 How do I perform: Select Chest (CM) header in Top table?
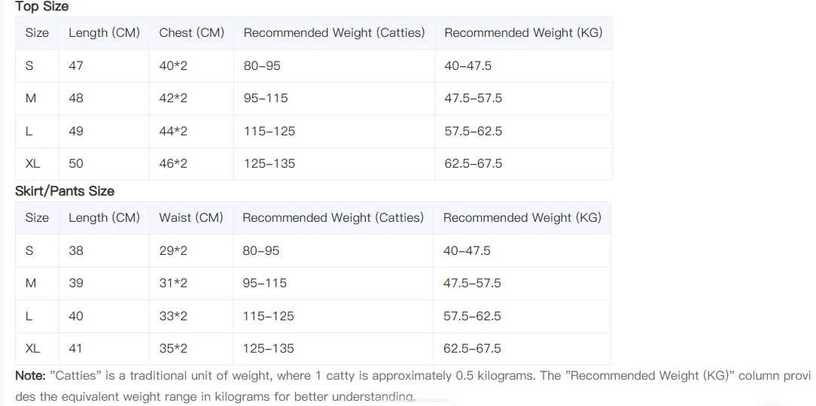coord(191,33)
